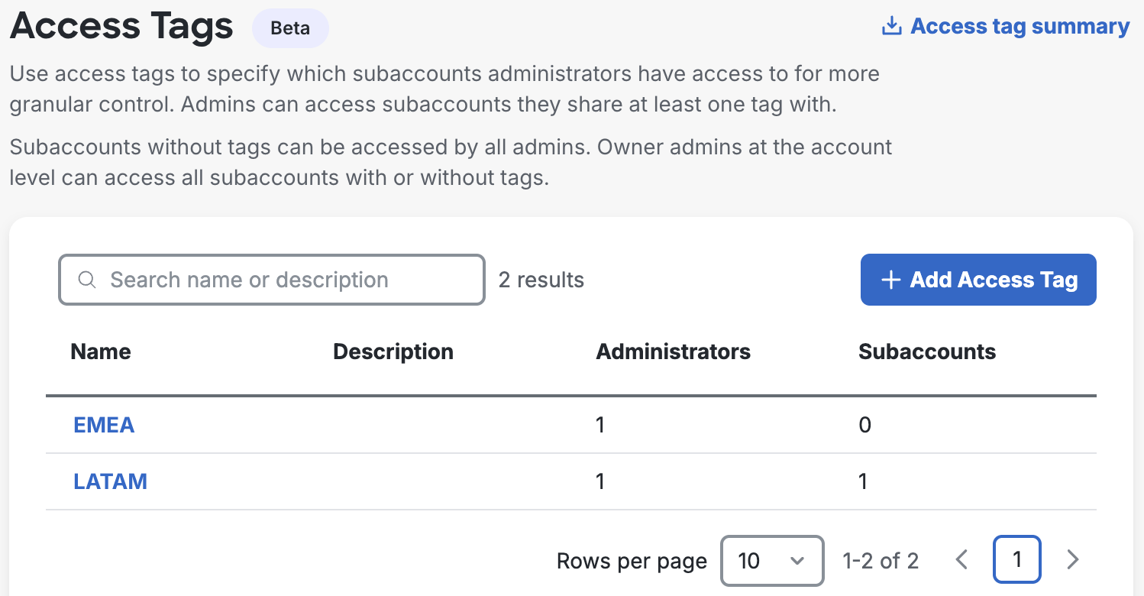
Task: Click the plus icon on Add Access Tag
Action: pyautogui.click(x=890, y=280)
